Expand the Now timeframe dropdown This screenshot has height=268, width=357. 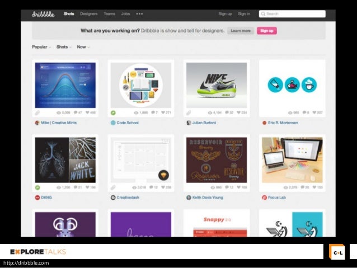(x=83, y=47)
